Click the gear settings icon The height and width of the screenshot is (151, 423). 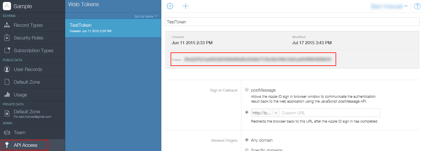[x=170, y=6]
